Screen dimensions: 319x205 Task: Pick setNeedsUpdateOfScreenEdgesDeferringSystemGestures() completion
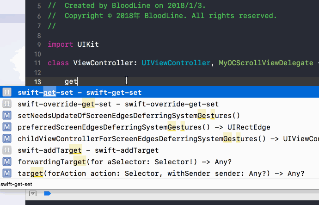[x=159, y=116]
